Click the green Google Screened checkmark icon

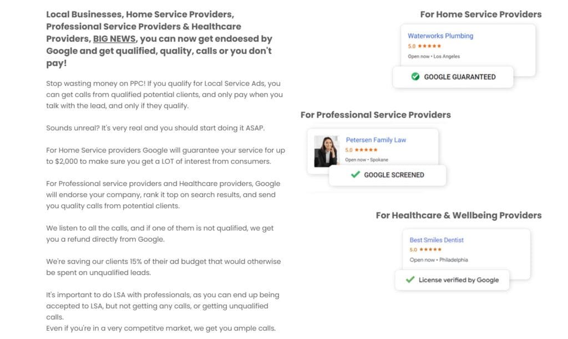356,175
